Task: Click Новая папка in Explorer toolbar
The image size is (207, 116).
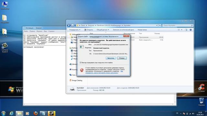Action: (142, 30)
